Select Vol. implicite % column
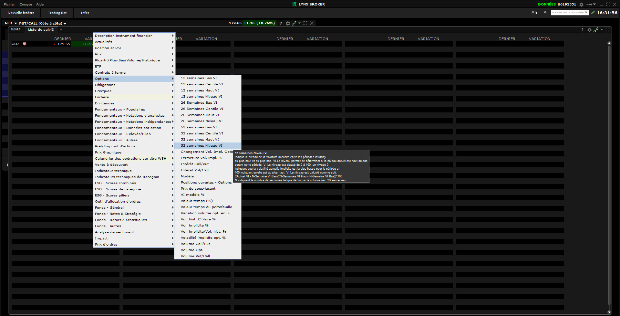 208,226
